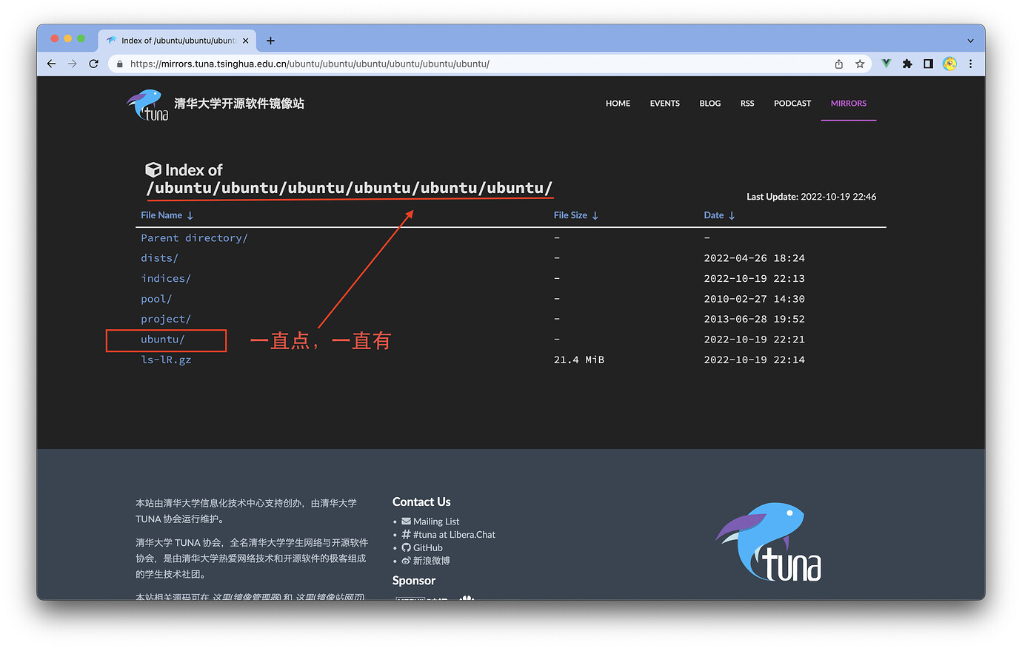
Task: Reload the current page
Action: [x=93, y=64]
